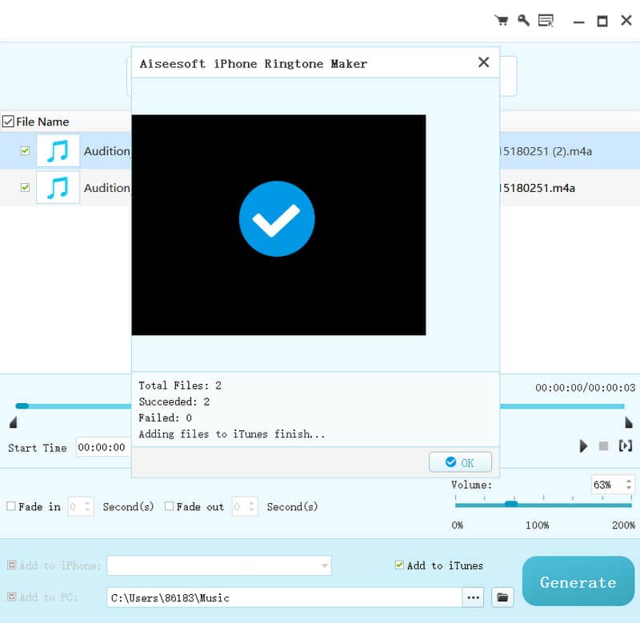Click the play segment bracket icon
640x623 pixels.
pos(626,446)
